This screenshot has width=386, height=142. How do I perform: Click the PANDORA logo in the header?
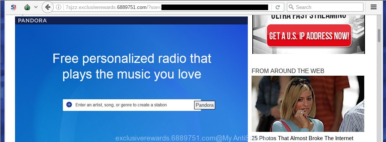(x=32, y=21)
